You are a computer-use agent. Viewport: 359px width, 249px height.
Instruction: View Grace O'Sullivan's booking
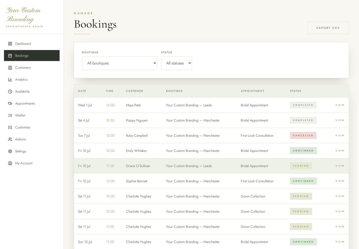[340, 166]
